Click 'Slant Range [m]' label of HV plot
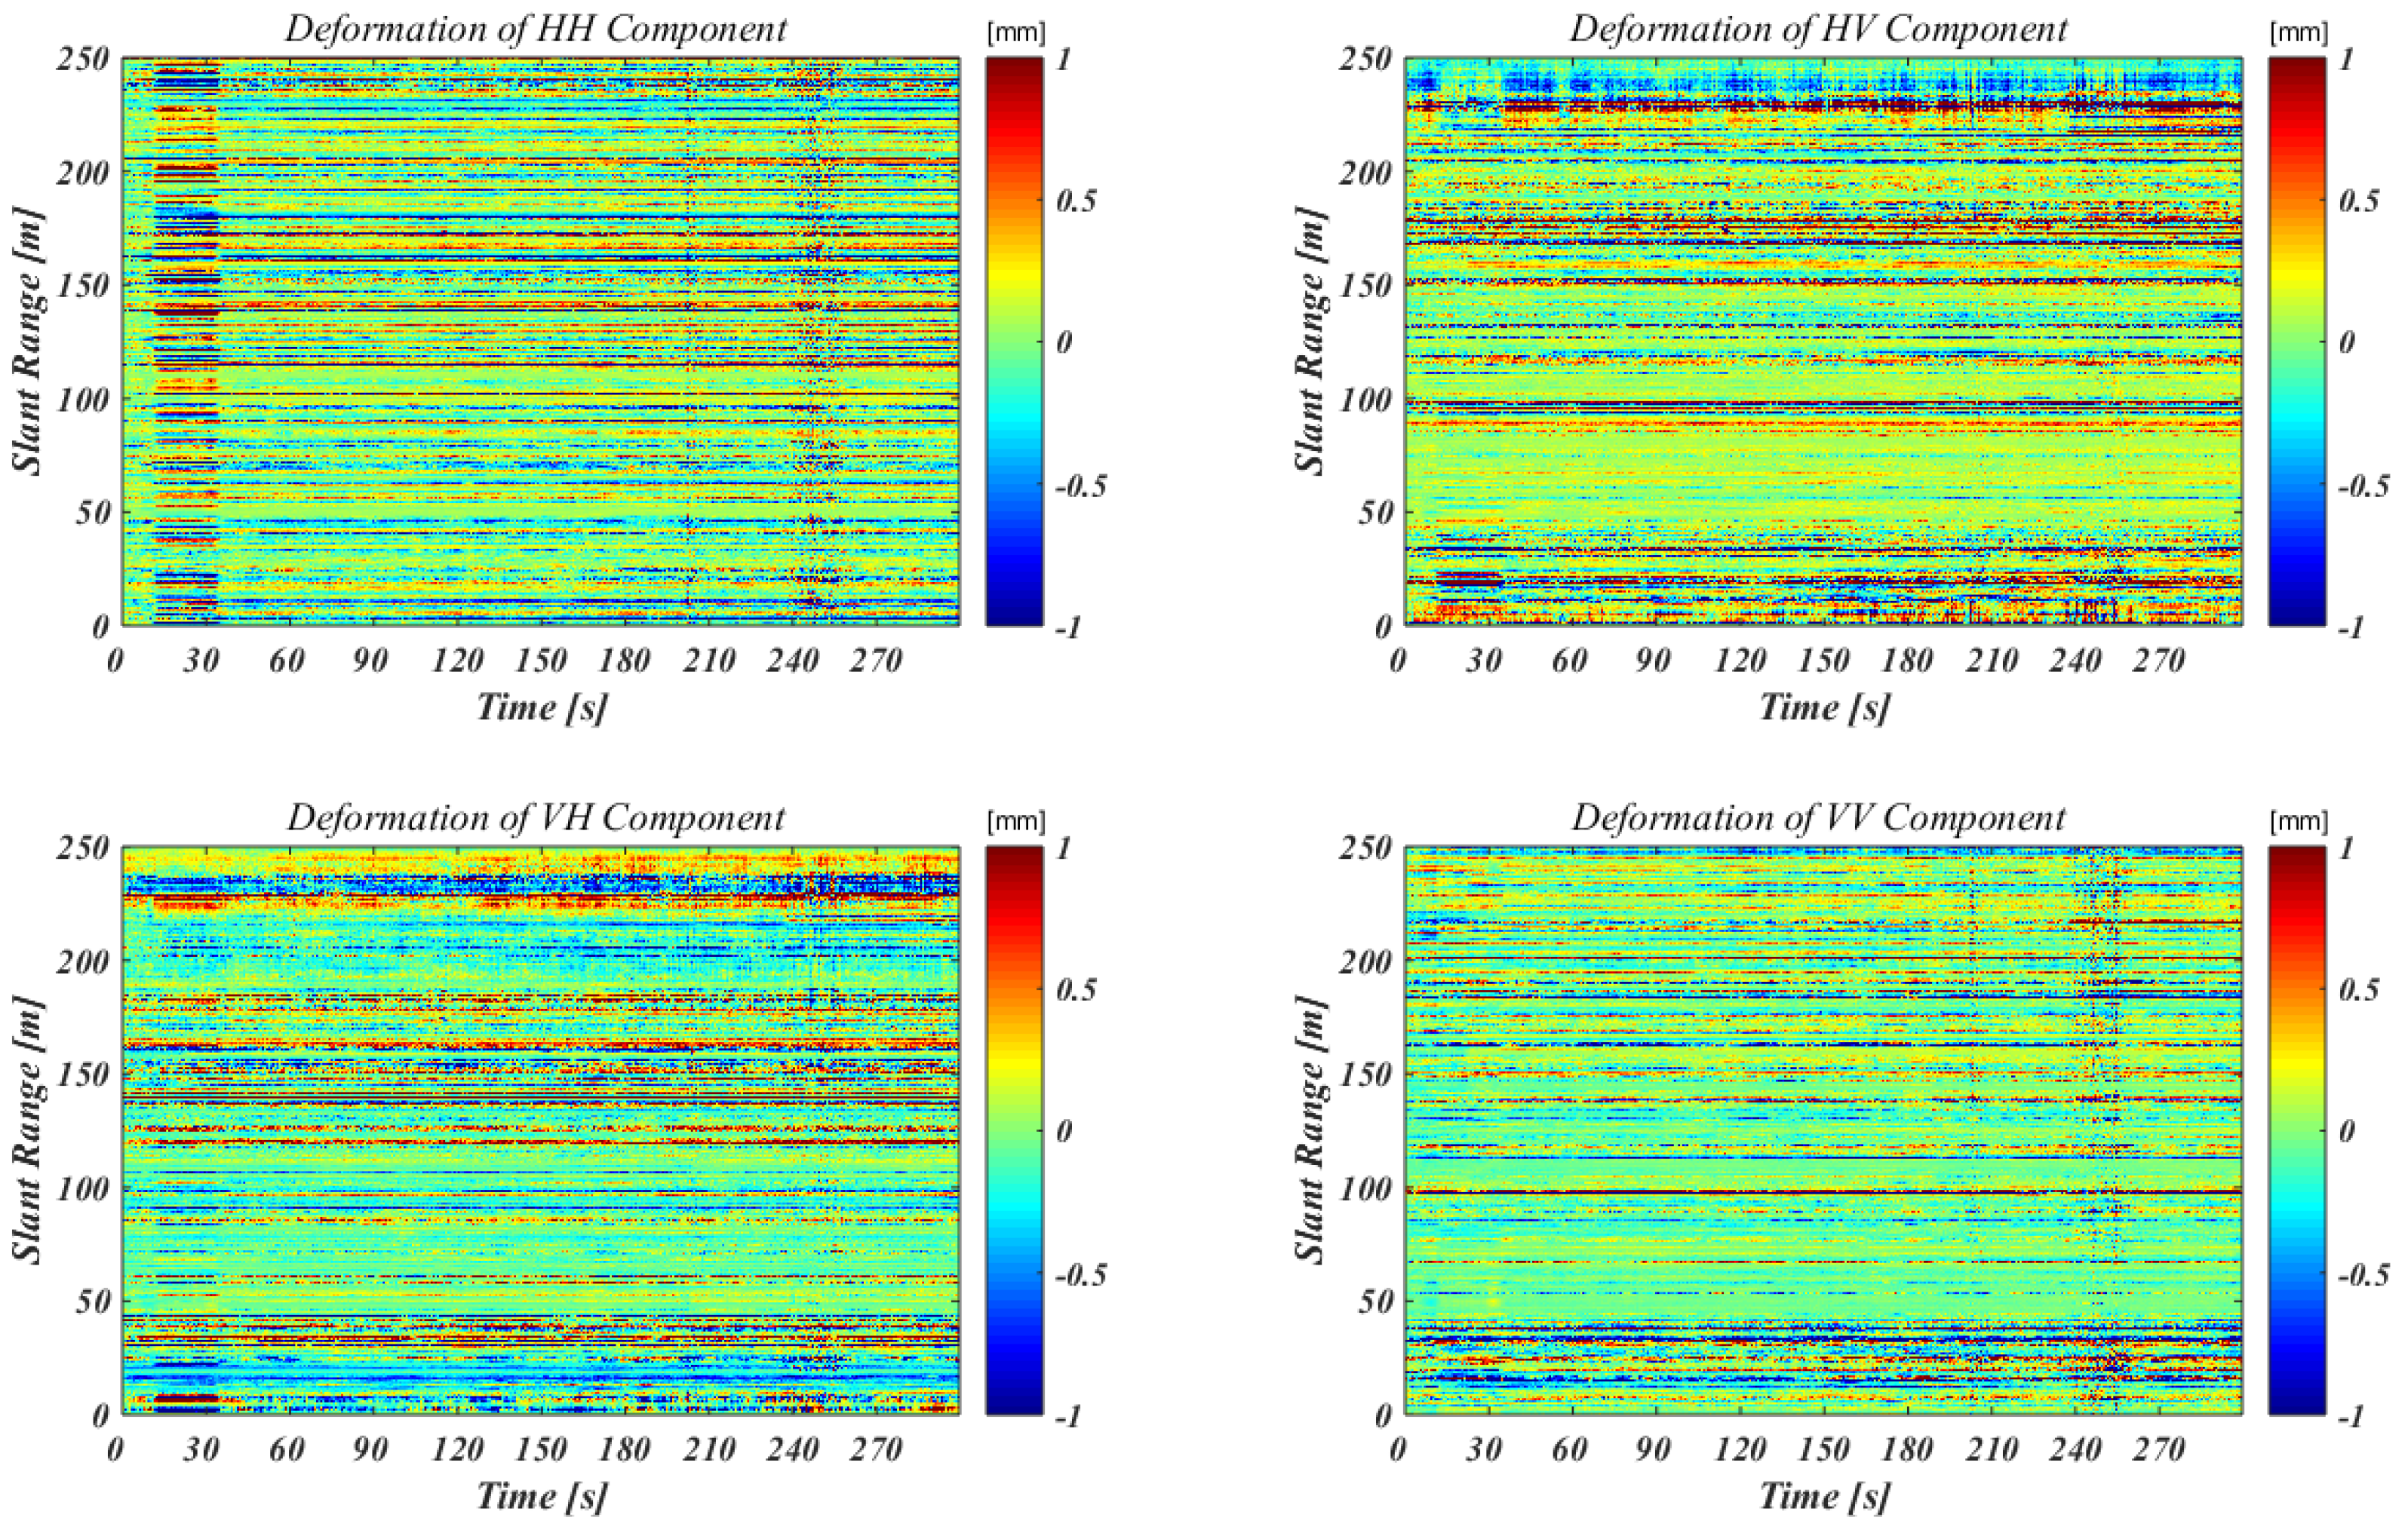 1311,342
